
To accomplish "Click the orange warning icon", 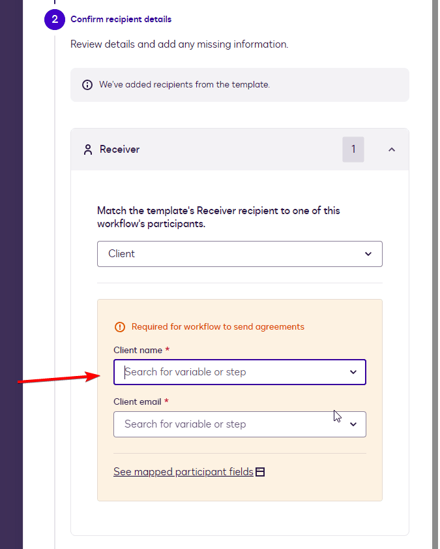I will [x=119, y=327].
